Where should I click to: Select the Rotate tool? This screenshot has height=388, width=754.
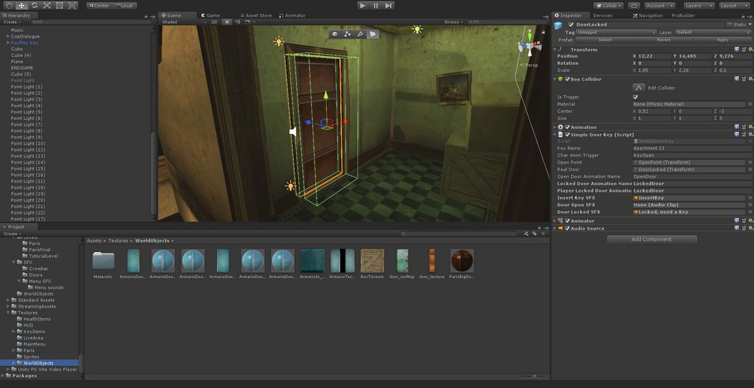point(34,6)
